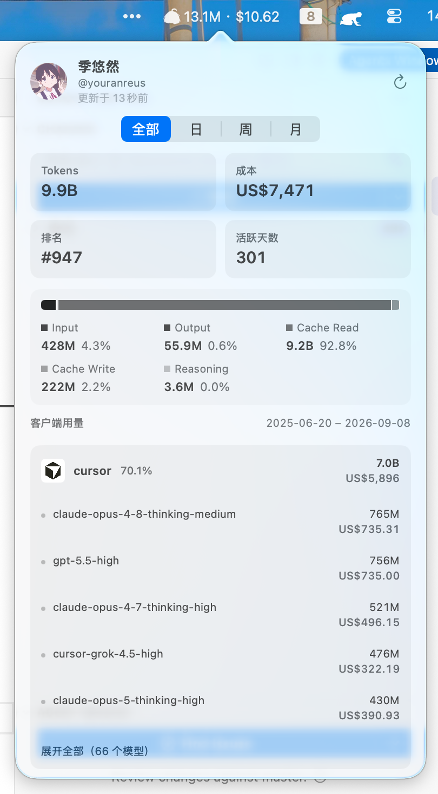Viewport: 438px width, 794px height.
Task: Open the token usage cloud menu bar icon
Action: pos(172,17)
